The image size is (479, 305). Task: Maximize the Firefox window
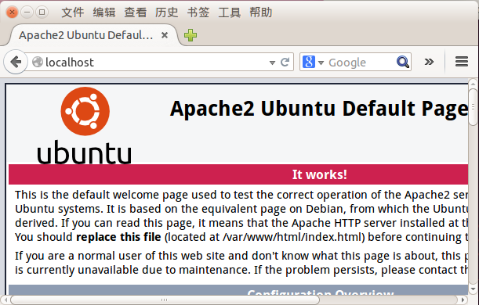pos(42,13)
